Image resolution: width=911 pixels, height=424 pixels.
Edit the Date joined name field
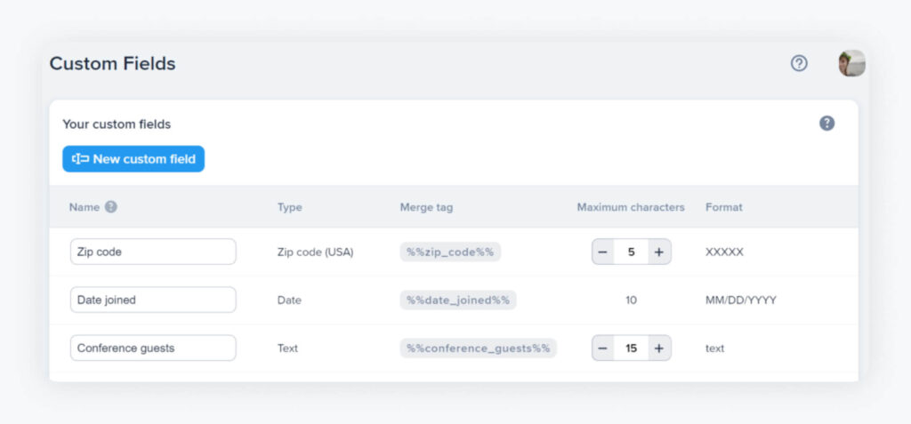(153, 300)
